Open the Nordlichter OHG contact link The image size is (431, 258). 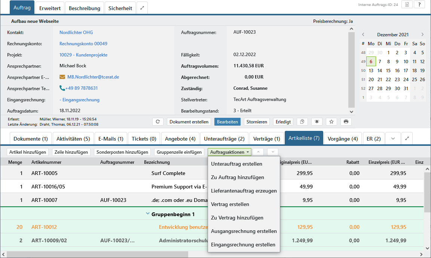click(76, 33)
